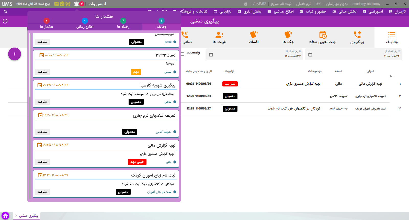
Task: Click مشاهده on تهیه گزارش مالی card
Action: point(42,162)
